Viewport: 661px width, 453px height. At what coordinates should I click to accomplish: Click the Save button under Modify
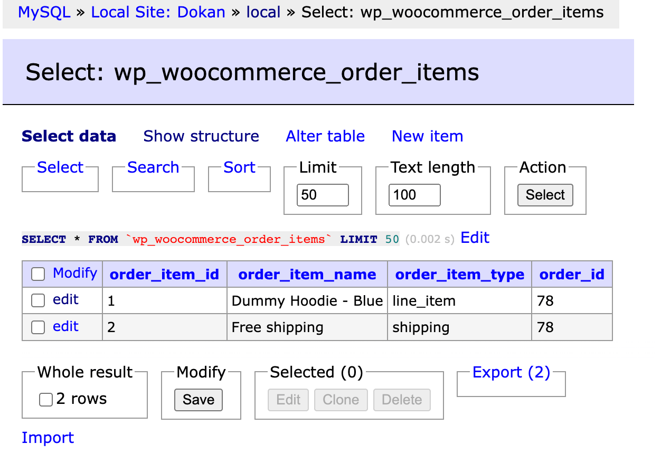point(198,400)
